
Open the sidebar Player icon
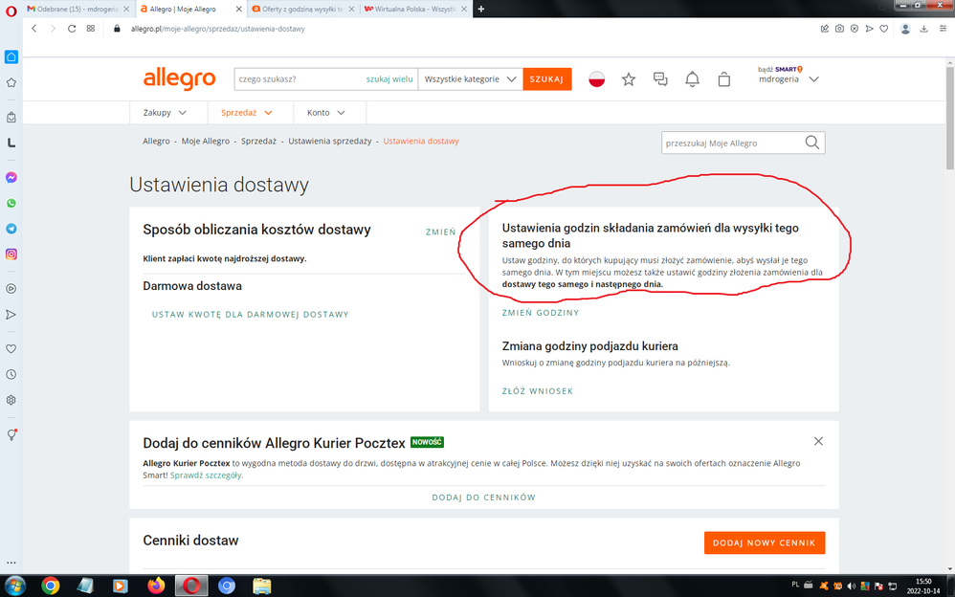(11, 289)
